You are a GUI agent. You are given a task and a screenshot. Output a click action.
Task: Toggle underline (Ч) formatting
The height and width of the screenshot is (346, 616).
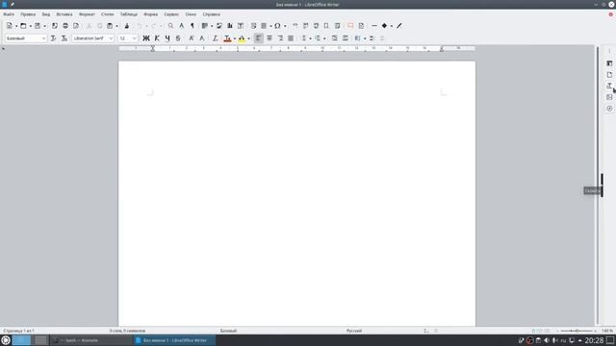[167, 38]
